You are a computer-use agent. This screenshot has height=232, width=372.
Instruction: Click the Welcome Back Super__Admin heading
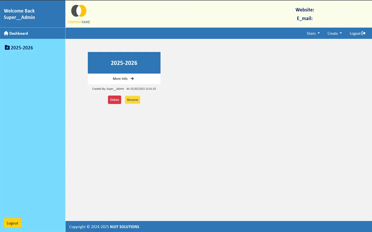19,14
